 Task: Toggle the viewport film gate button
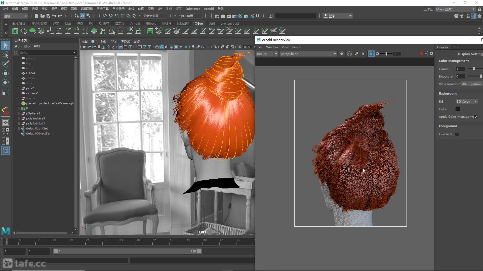tap(126, 47)
